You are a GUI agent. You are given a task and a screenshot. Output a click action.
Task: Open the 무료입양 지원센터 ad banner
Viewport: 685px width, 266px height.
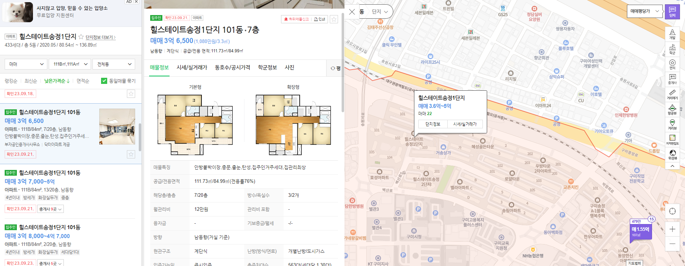pos(71,11)
